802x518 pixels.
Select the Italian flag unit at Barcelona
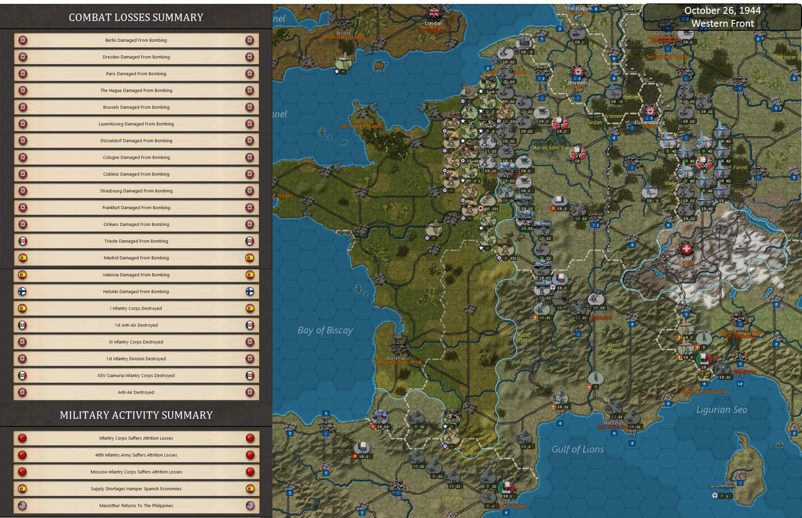coord(505,489)
